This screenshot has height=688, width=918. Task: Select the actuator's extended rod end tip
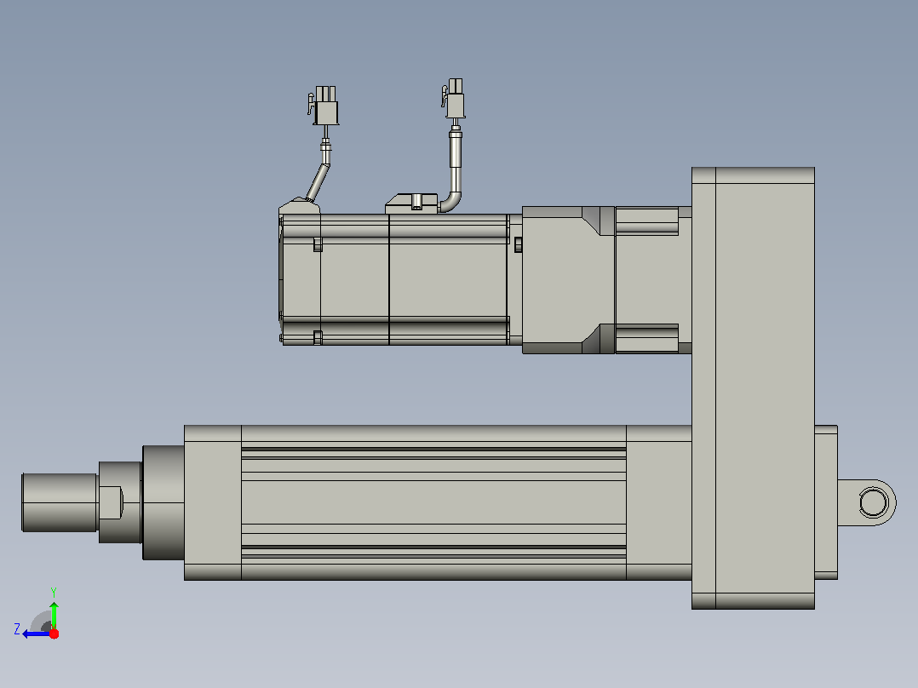point(59,502)
